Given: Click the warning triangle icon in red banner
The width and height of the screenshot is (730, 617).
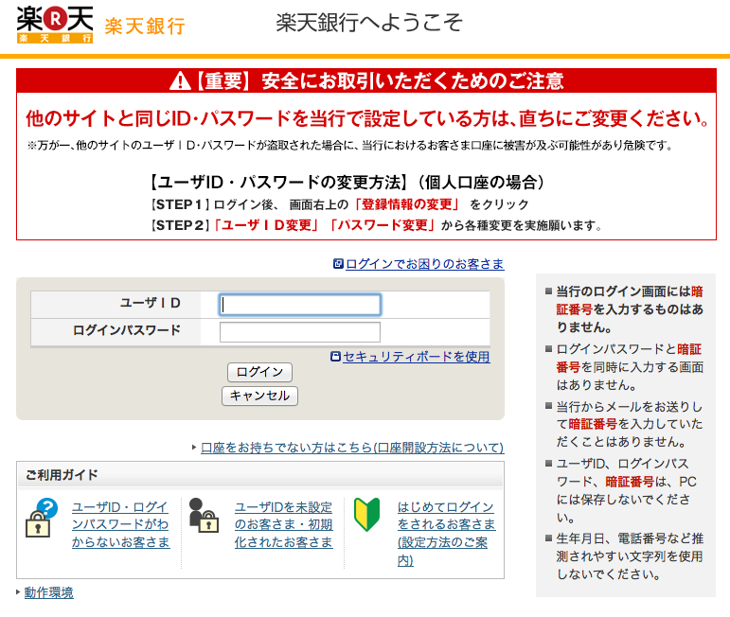Looking at the screenshot, I should coord(180,81).
